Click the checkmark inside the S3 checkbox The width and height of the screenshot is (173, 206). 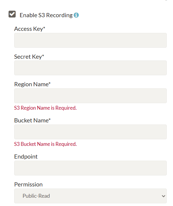pyautogui.click(x=12, y=14)
